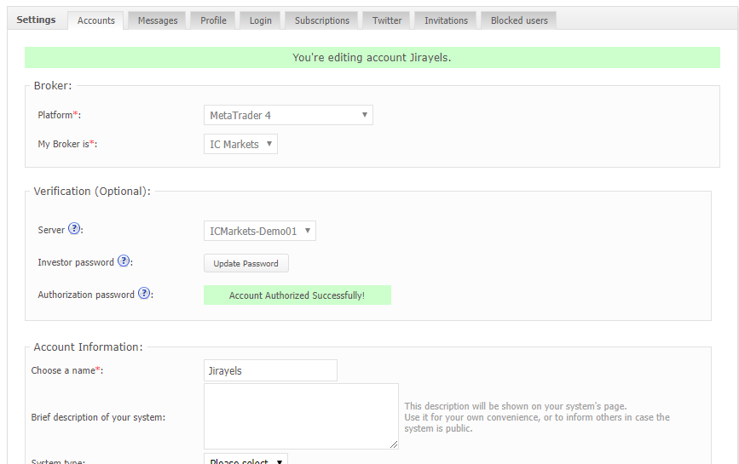This screenshot has width=739, height=464.
Task: Expand the System type dropdown
Action: pos(245,461)
